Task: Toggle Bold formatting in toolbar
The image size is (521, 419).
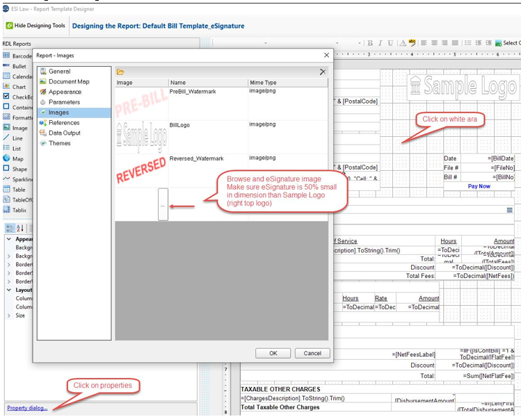Action: 370,43
